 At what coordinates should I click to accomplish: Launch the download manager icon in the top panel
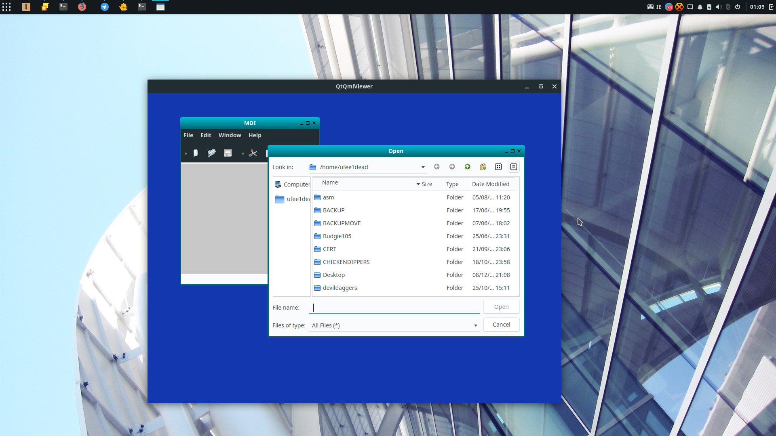click(26, 7)
